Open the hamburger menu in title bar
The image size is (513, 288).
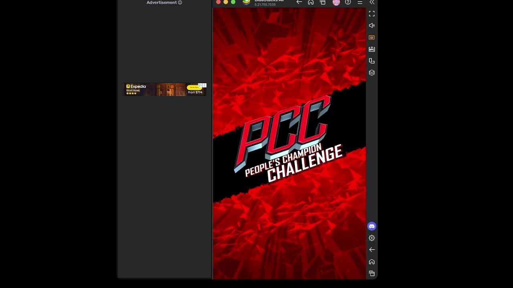pos(360,2)
